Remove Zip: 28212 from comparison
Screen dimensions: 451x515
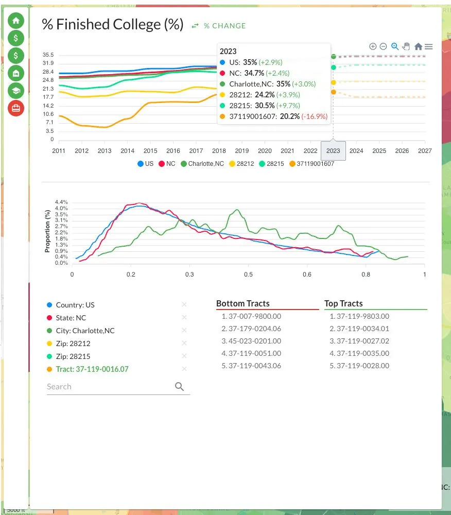184,343
